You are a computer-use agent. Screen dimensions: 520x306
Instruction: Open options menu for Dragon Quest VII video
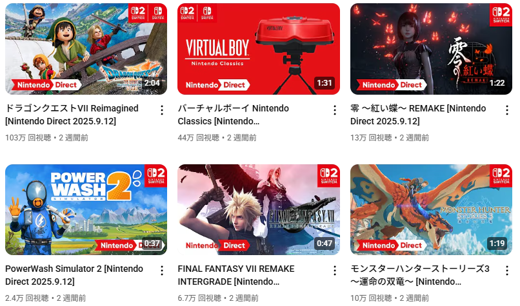(162, 110)
